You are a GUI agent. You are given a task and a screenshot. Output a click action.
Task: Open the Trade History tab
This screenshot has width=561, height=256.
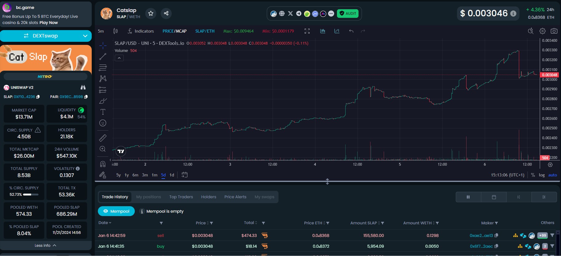[x=115, y=197]
